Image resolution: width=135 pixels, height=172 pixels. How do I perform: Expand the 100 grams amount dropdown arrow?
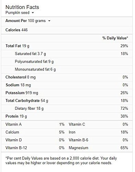click(x=49, y=21)
